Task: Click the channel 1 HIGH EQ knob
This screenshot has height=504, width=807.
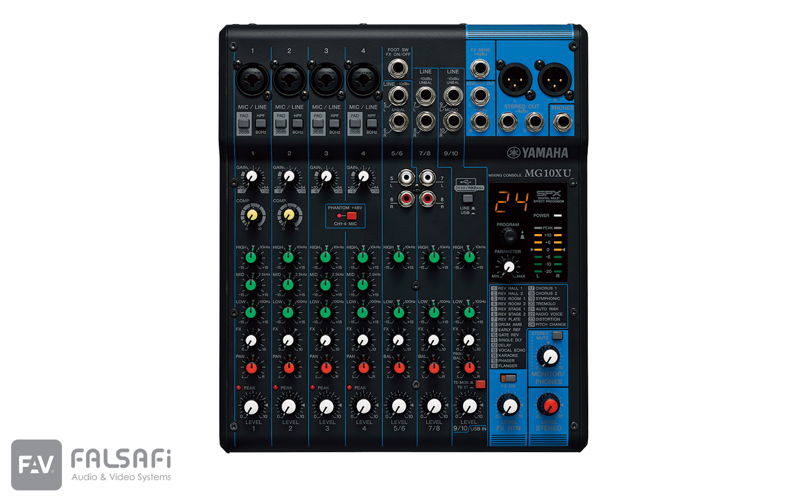Action: pyautogui.click(x=251, y=258)
